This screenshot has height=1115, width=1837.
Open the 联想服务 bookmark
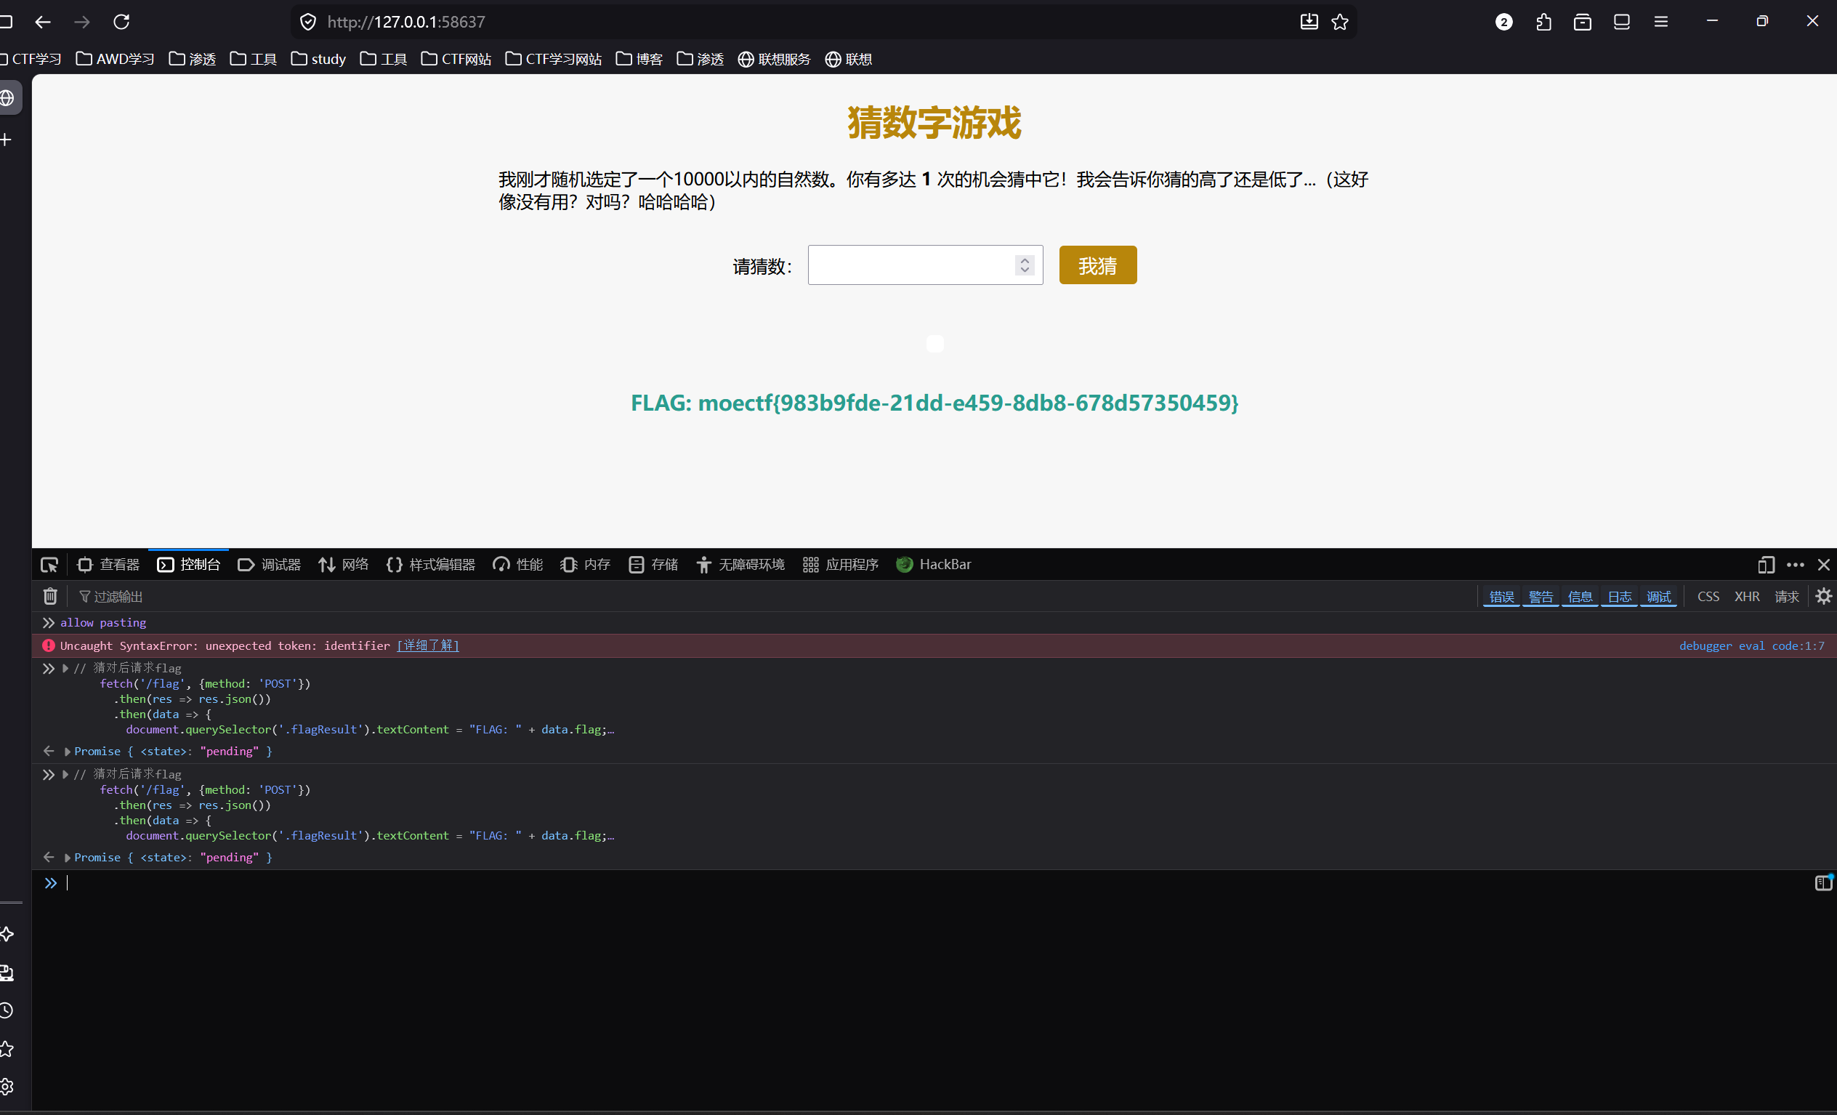pyautogui.click(x=774, y=59)
